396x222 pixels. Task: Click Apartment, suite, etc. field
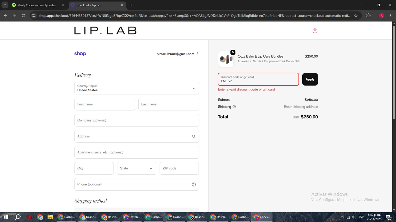[x=136, y=152]
